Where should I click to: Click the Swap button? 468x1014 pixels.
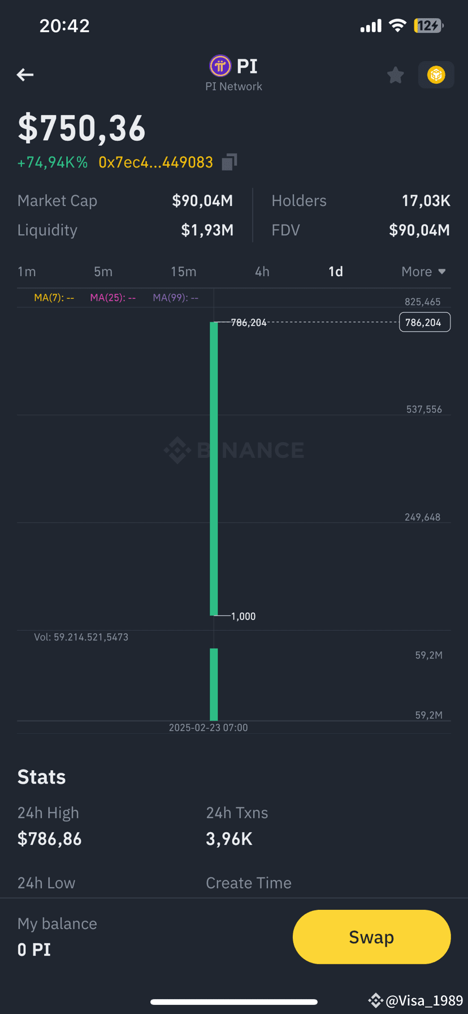point(371,937)
